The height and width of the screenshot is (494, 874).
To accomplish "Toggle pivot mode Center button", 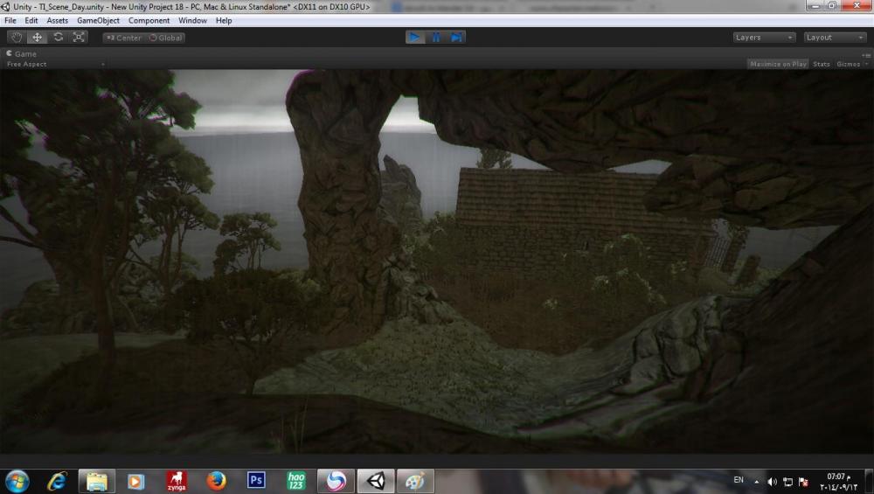I will tap(124, 38).
